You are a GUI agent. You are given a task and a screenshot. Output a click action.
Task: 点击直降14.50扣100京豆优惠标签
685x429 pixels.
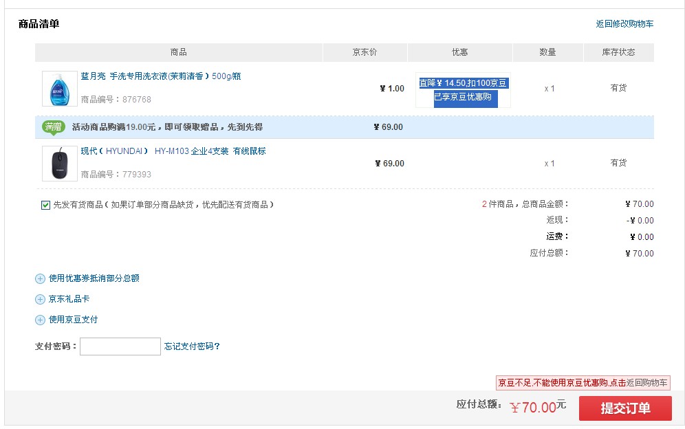tap(462, 82)
